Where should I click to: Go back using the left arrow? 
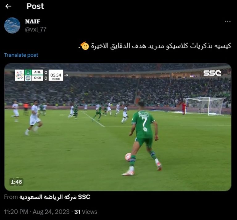(8, 6)
